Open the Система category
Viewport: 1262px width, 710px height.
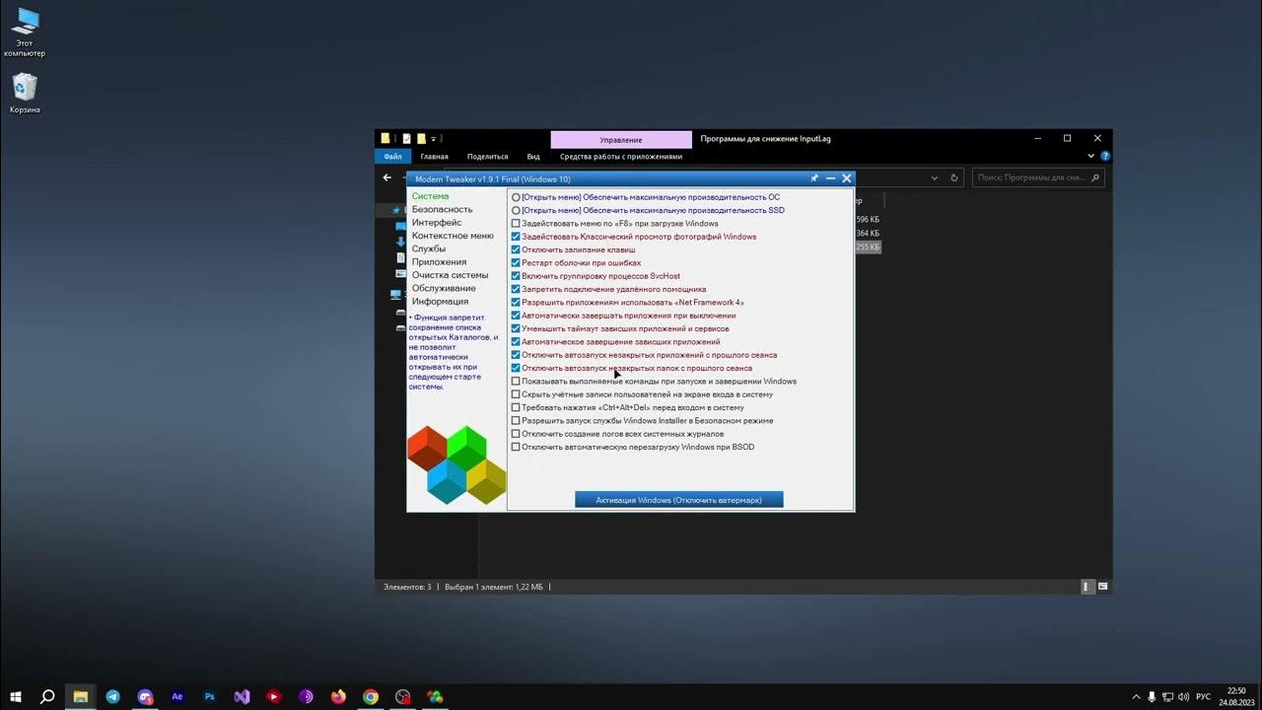tap(430, 196)
